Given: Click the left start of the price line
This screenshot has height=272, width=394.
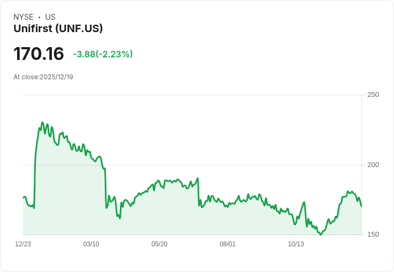Looking at the screenshot, I should (x=24, y=198).
